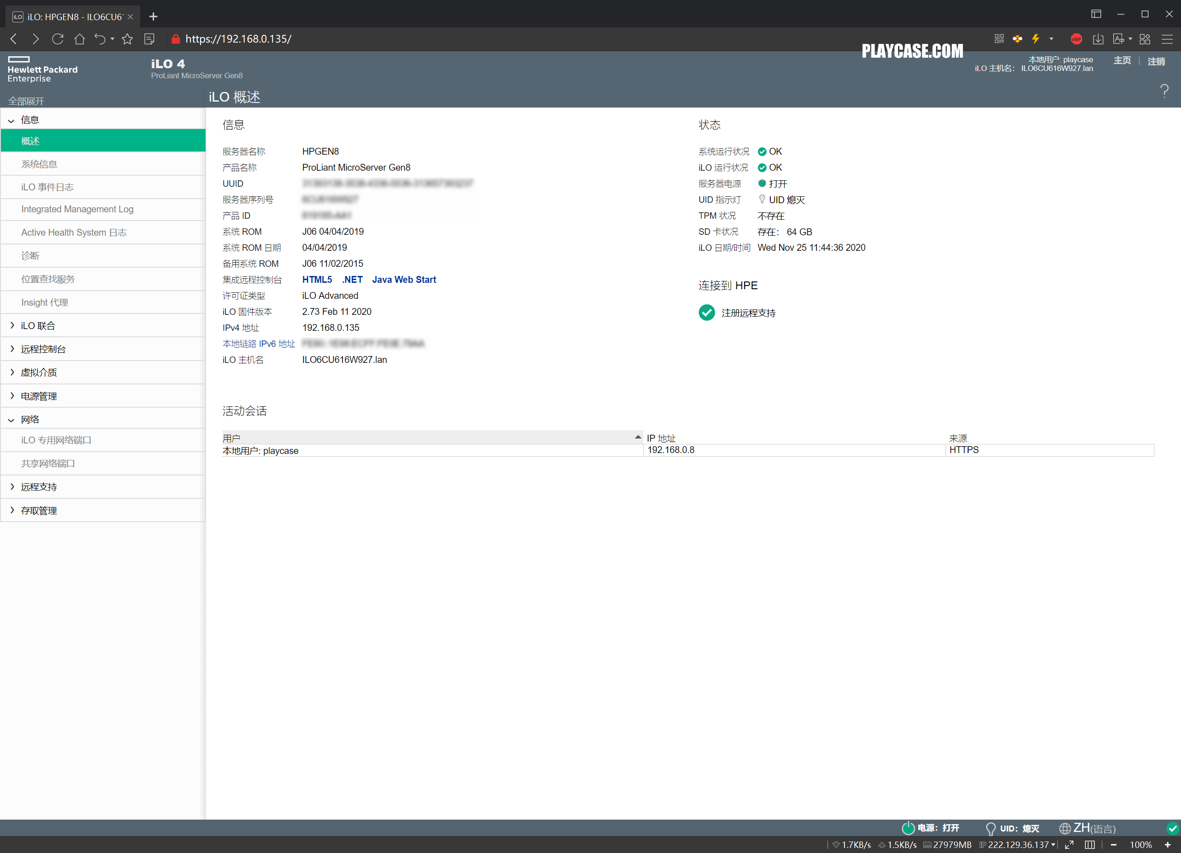Click 注册远程支持 under 连接到 HPE
Image resolution: width=1181 pixels, height=853 pixels.
click(x=748, y=313)
